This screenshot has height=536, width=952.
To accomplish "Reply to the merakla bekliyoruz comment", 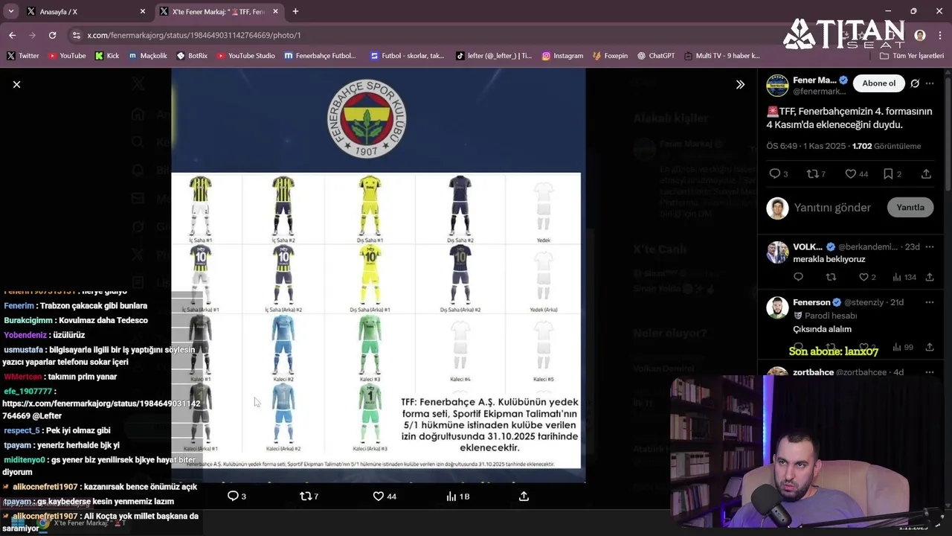I will click(799, 277).
